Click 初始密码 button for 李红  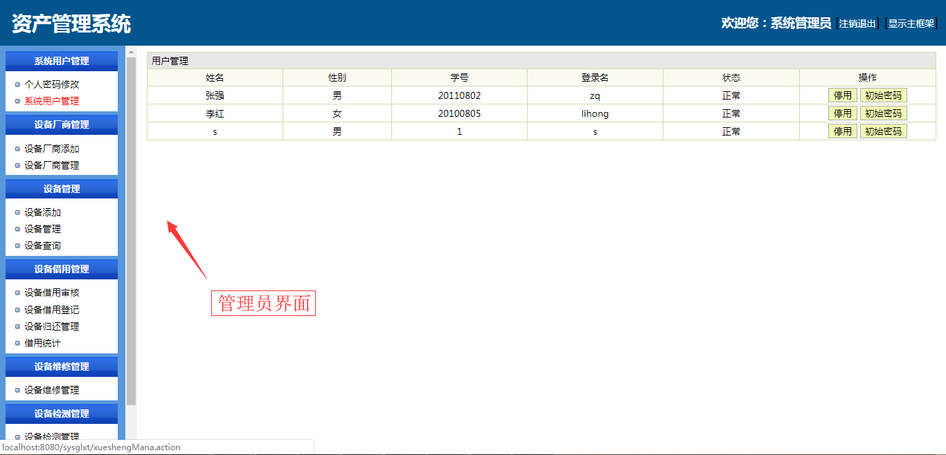click(884, 113)
